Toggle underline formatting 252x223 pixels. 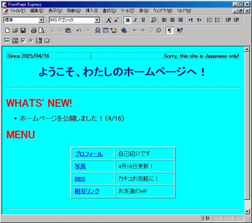pyautogui.click(x=143, y=20)
